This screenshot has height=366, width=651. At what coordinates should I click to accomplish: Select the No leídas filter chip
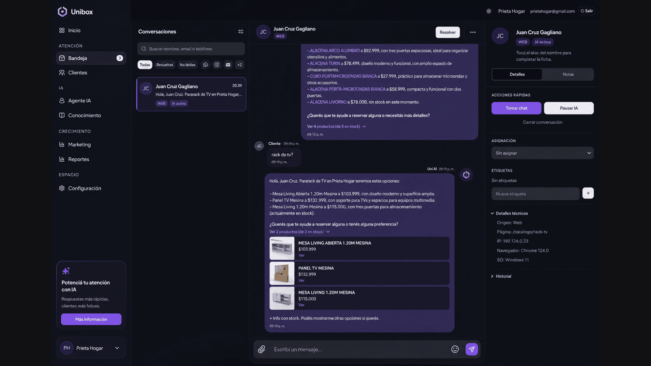tap(188, 65)
